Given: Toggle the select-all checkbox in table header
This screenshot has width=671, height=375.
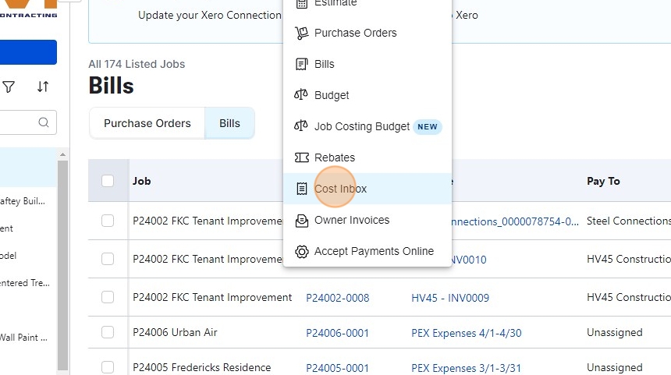Looking at the screenshot, I should (108, 181).
